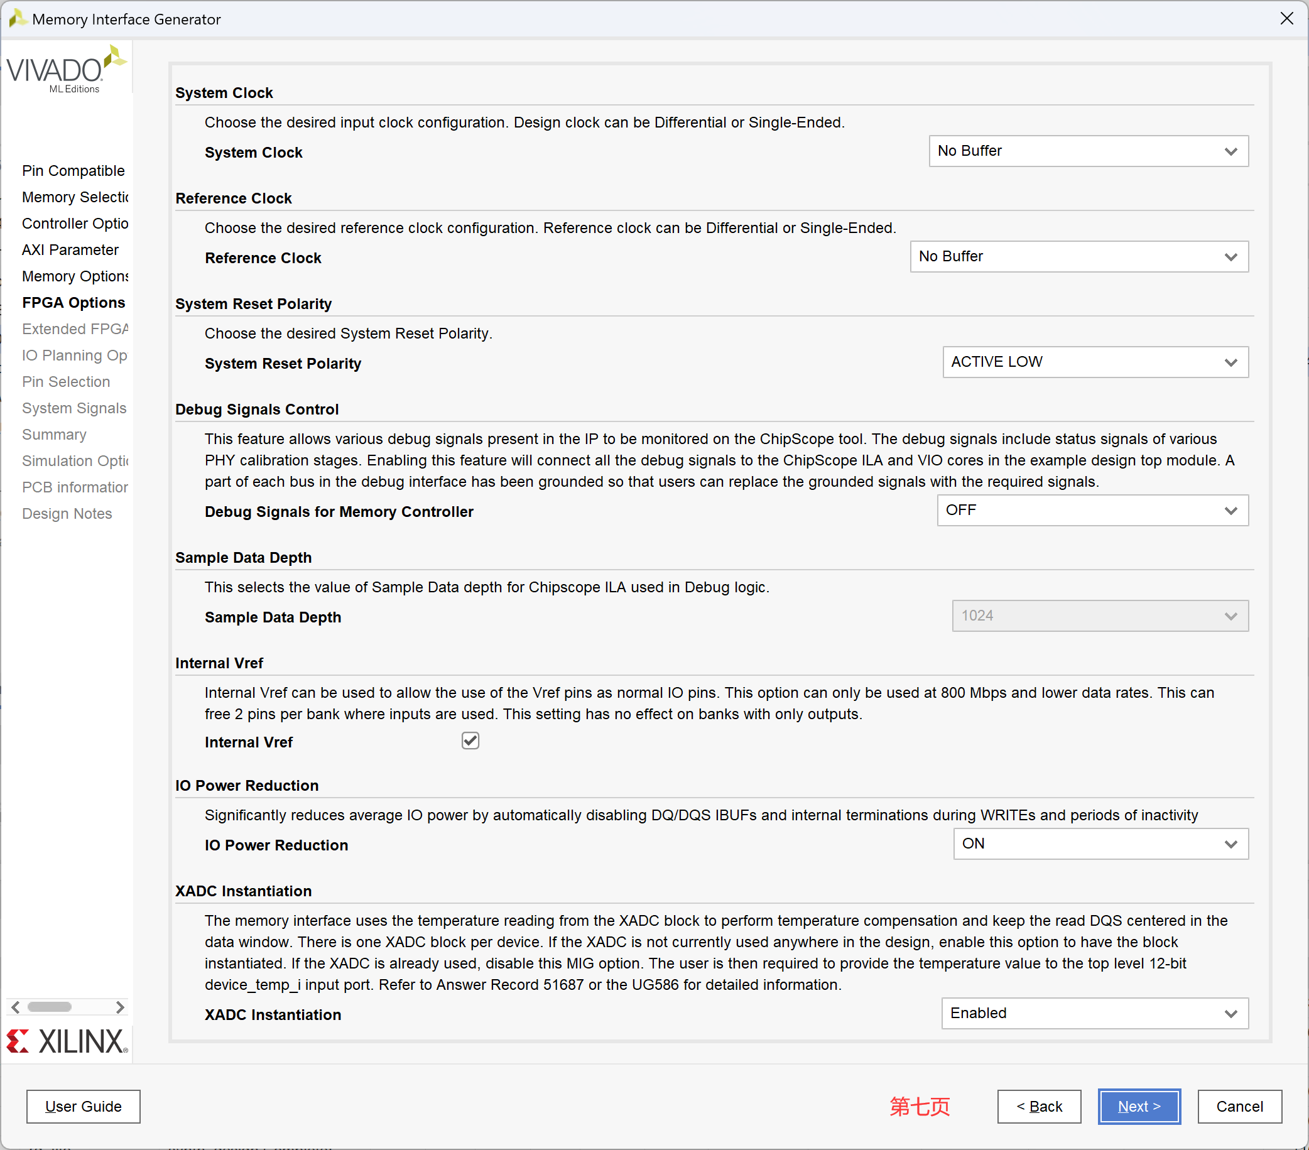Screen dimensions: 1309x1150
Task: Open the System Clock dropdown
Action: [1088, 151]
